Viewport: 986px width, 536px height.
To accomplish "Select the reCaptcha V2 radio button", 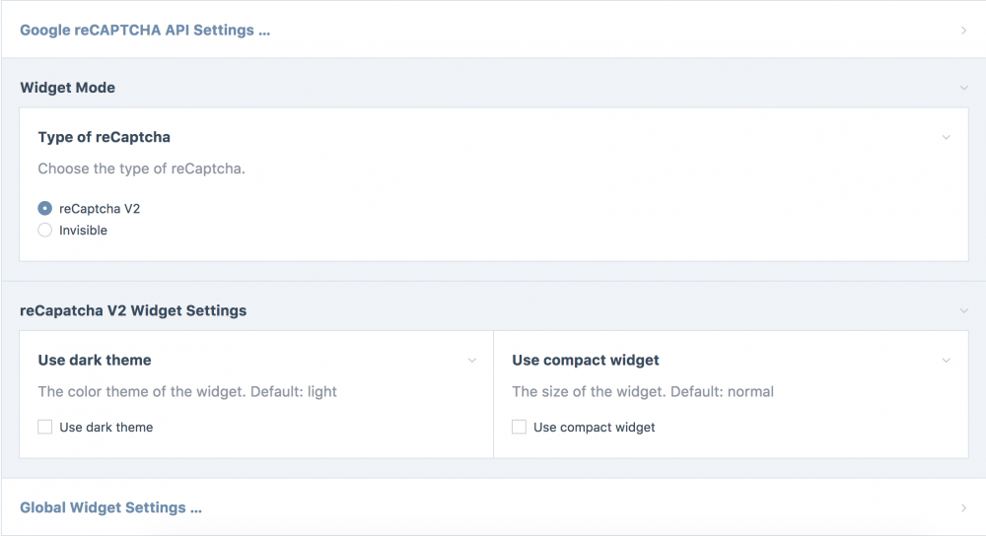I will click(45, 209).
